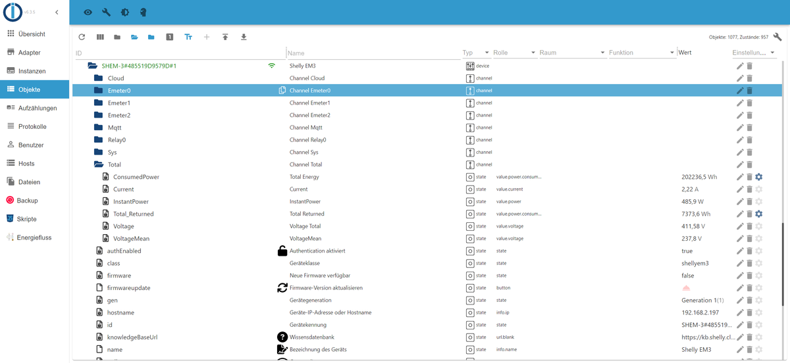Screen dimensions: 790x363
Task: Collapse the sidebar with the left chevron
Action: (57, 12)
